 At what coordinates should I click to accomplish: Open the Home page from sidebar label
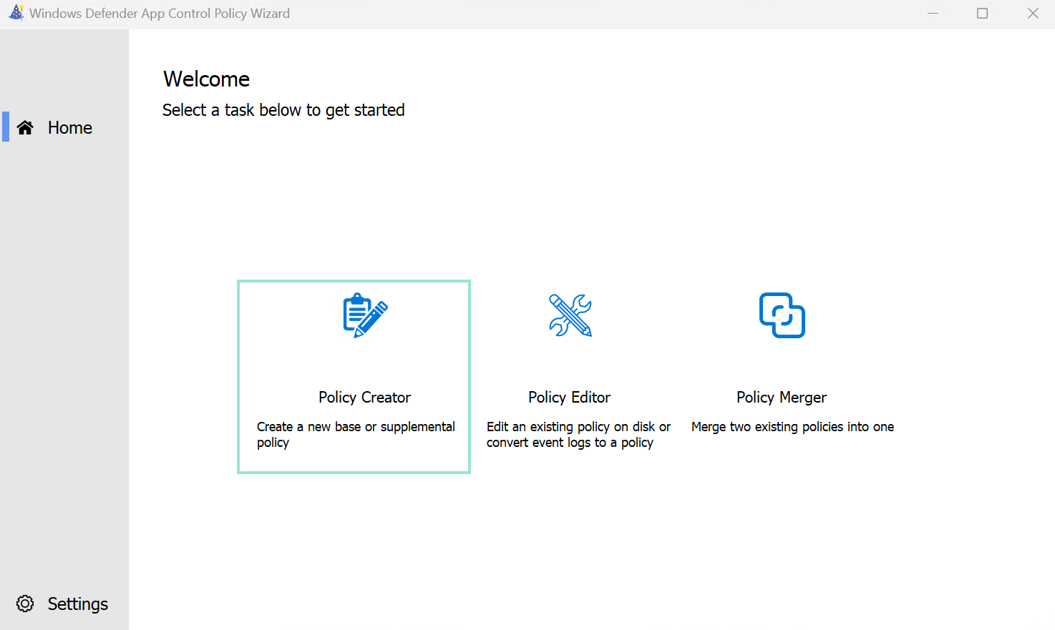(70, 127)
